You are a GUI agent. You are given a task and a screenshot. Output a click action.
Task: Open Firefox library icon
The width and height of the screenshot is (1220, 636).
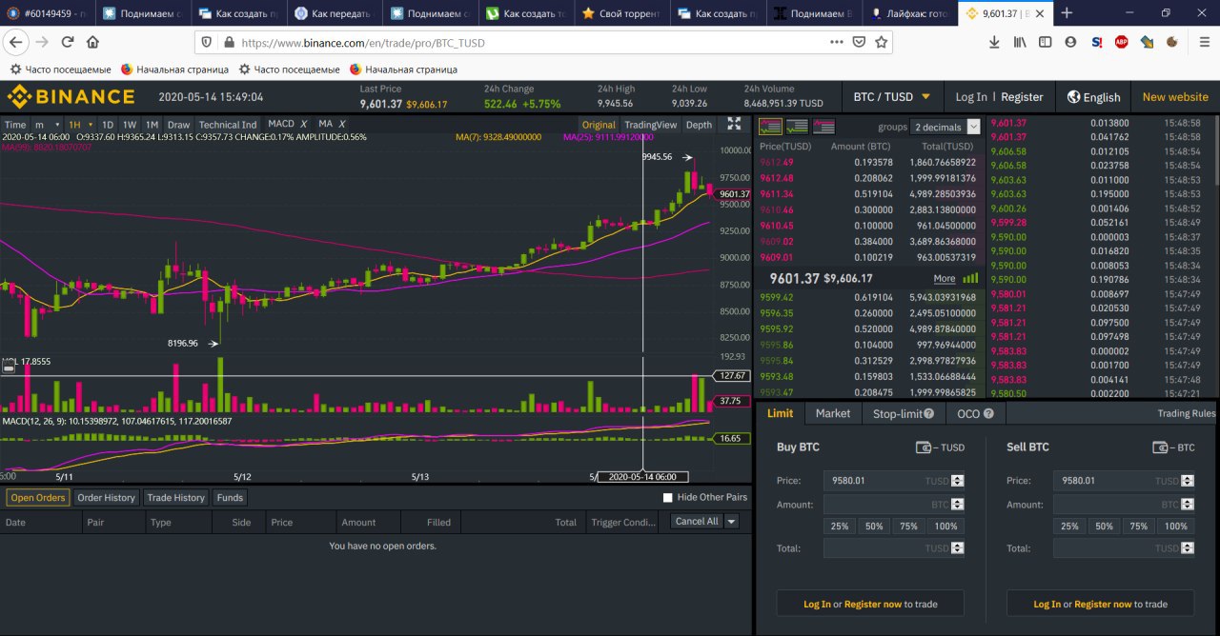coord(1020,42)
